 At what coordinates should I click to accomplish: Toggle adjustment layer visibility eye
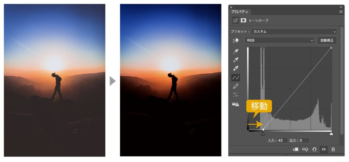click(324, 149)
